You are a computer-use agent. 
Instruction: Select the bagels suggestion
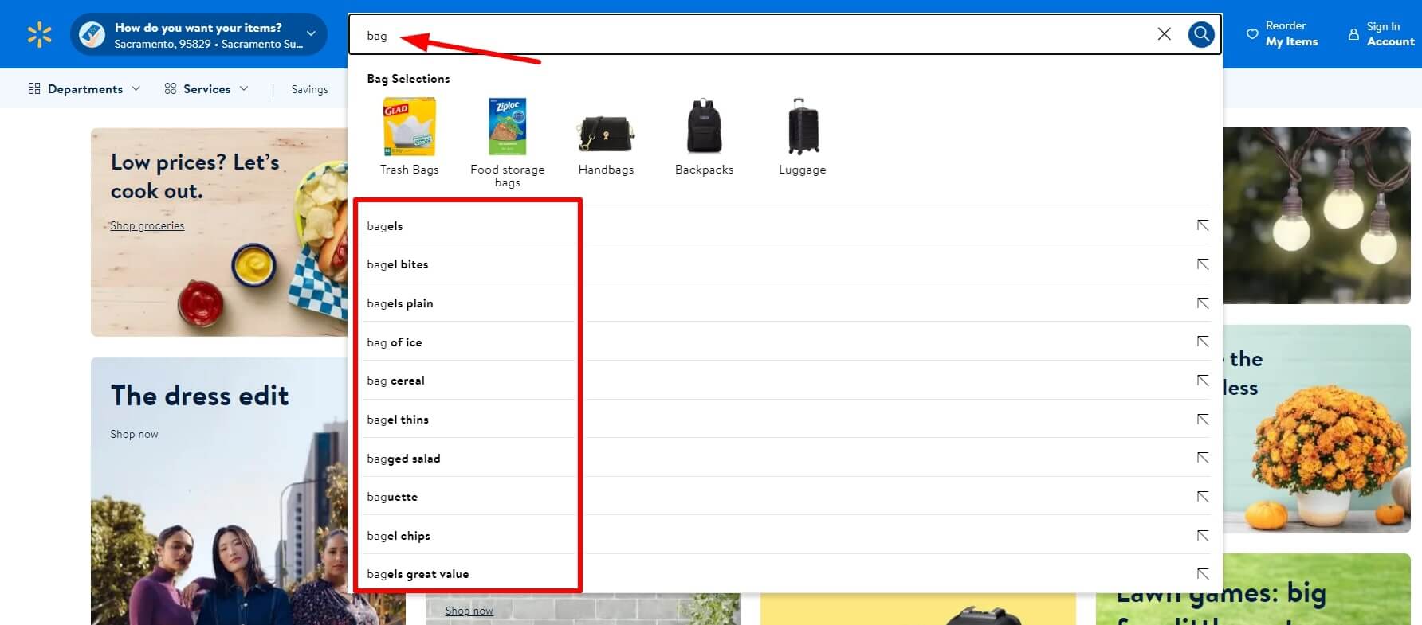click(385, 226)
